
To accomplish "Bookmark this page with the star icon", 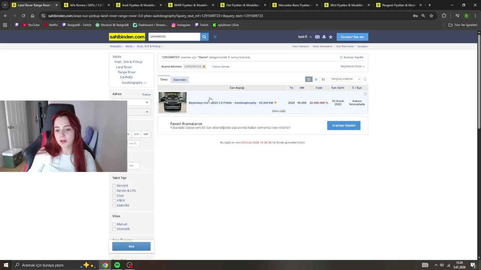I will click(431, 16).
